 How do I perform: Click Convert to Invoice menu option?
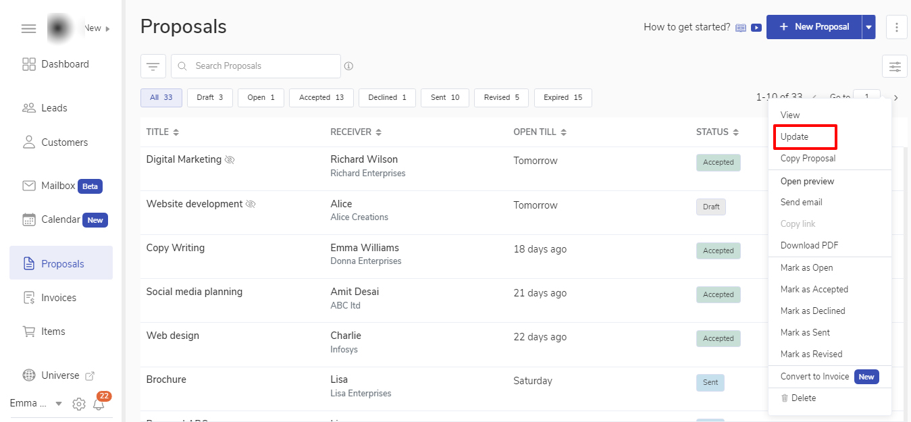[814, 377]
